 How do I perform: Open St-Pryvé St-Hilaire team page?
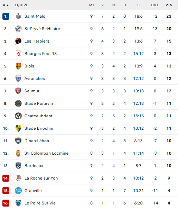point(42,29)
